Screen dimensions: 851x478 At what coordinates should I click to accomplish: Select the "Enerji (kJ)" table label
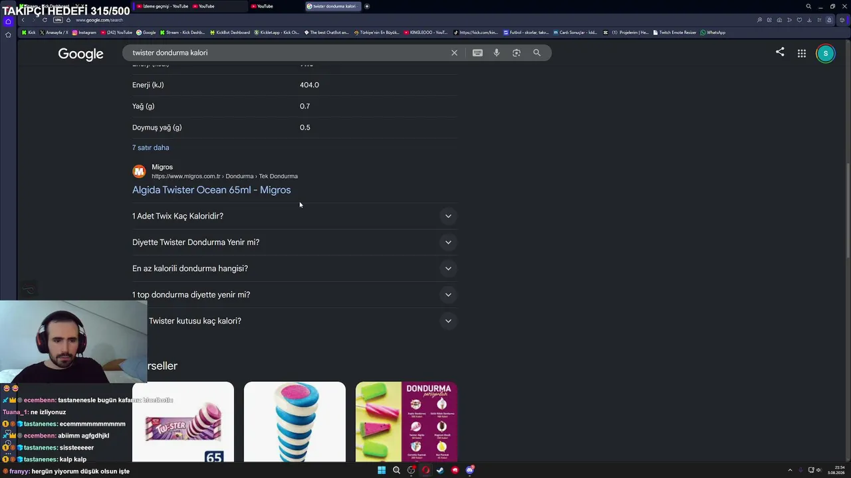pos(148,85)
